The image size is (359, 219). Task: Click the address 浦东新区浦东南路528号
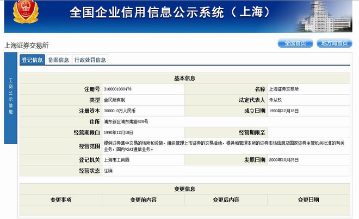(x=126, y=121)
